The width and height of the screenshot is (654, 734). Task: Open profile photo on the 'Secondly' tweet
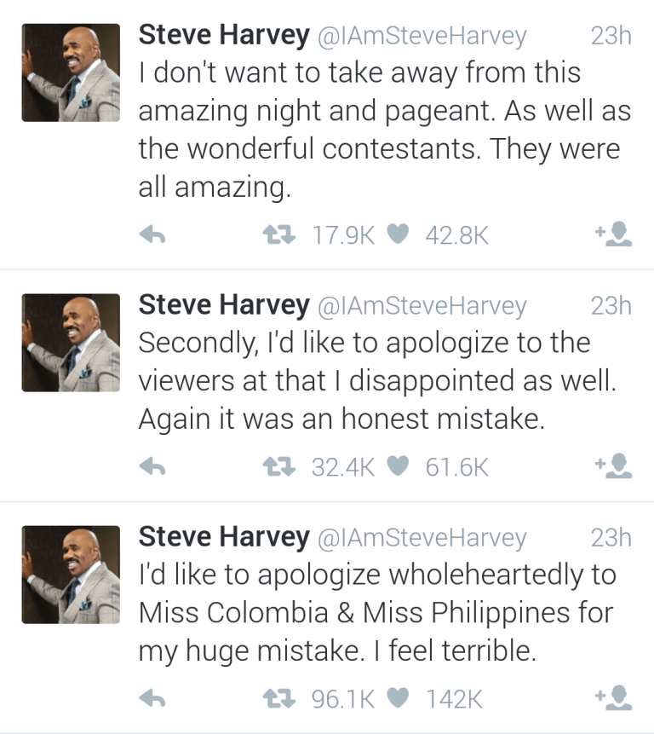[71, 342]
